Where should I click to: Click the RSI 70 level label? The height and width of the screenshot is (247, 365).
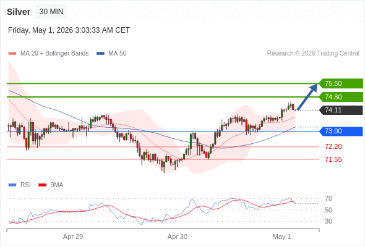tap(328, 198)
